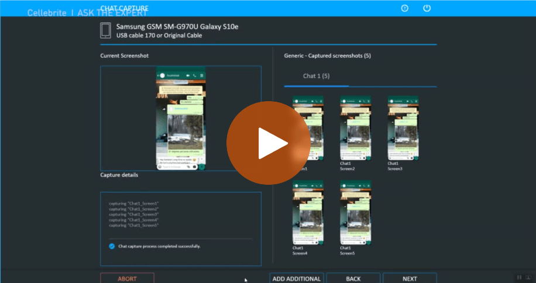
Task: Click the Samsung GSM SM-G970U Galaxy S10e title
Action: pyautogui.click(x=177, y=27)
